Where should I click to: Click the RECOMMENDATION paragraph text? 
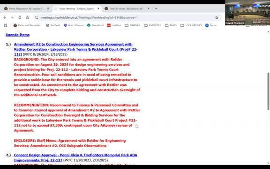(x=77, y=118)
